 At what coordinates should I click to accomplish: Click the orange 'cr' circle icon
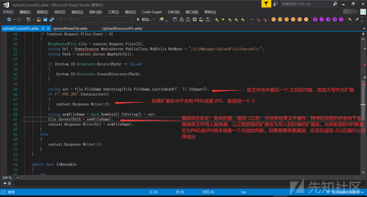pyautogui.click(x=273, y=20)
